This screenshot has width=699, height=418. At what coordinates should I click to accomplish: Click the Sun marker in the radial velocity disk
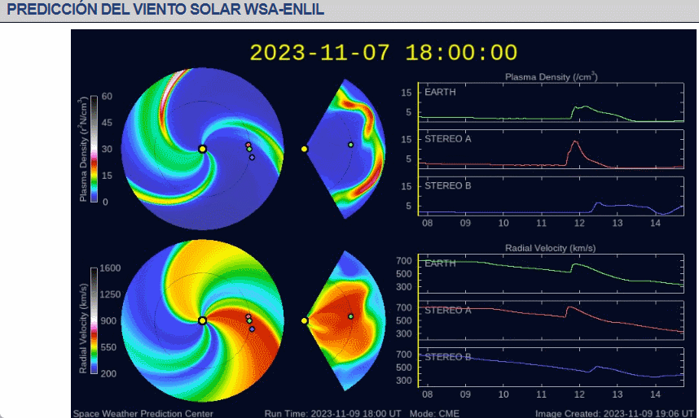pos(202,320)
